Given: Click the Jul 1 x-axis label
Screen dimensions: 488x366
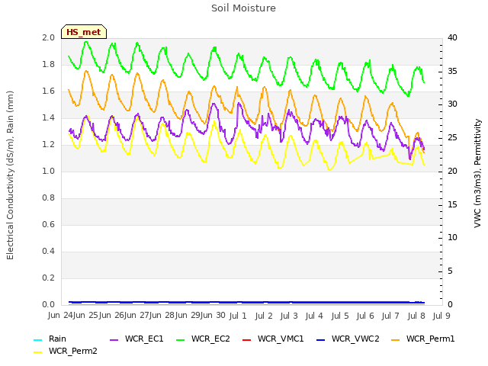Looking at the screenshot, I should coord(238,316).
